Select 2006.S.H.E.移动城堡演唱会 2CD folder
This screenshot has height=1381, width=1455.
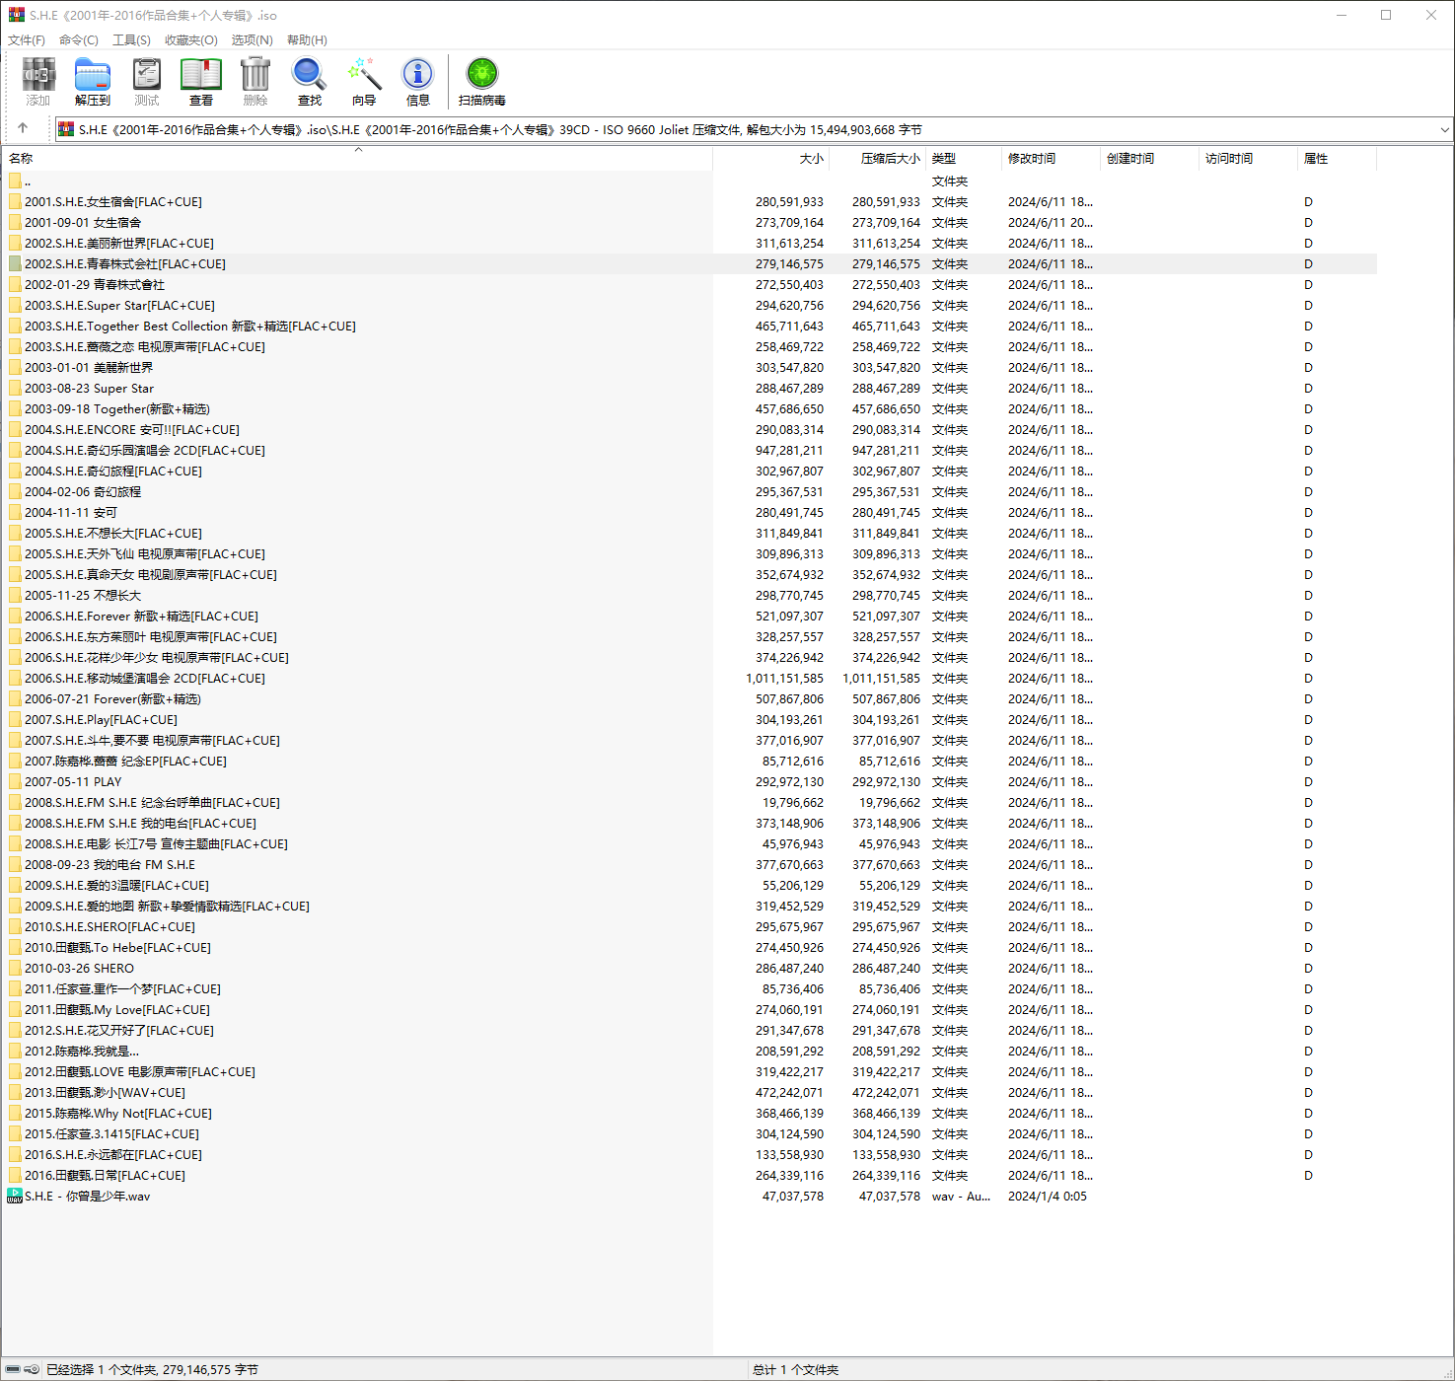145,678
